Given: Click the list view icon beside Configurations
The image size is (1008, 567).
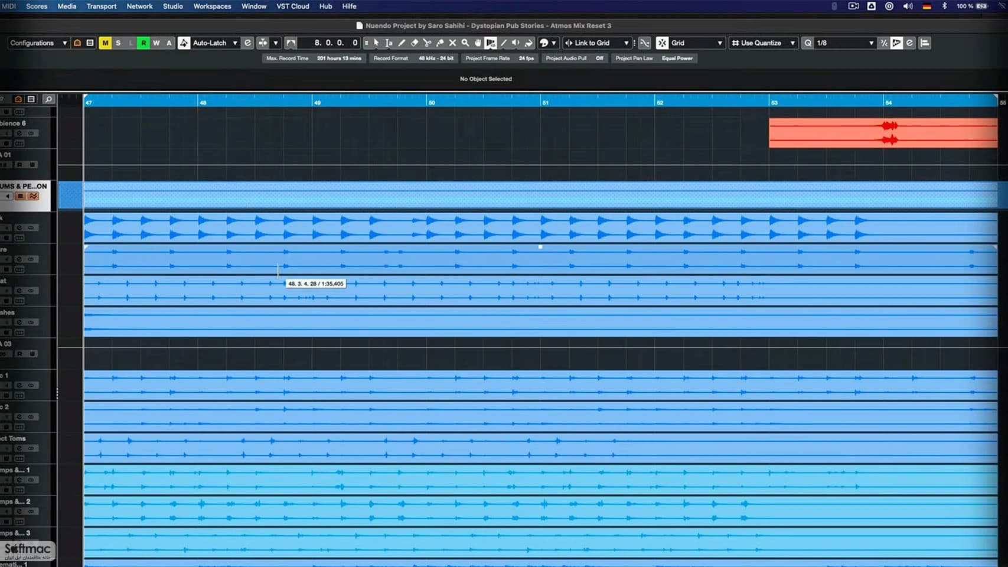Looking at the screenshot, I should click(90, 43).
